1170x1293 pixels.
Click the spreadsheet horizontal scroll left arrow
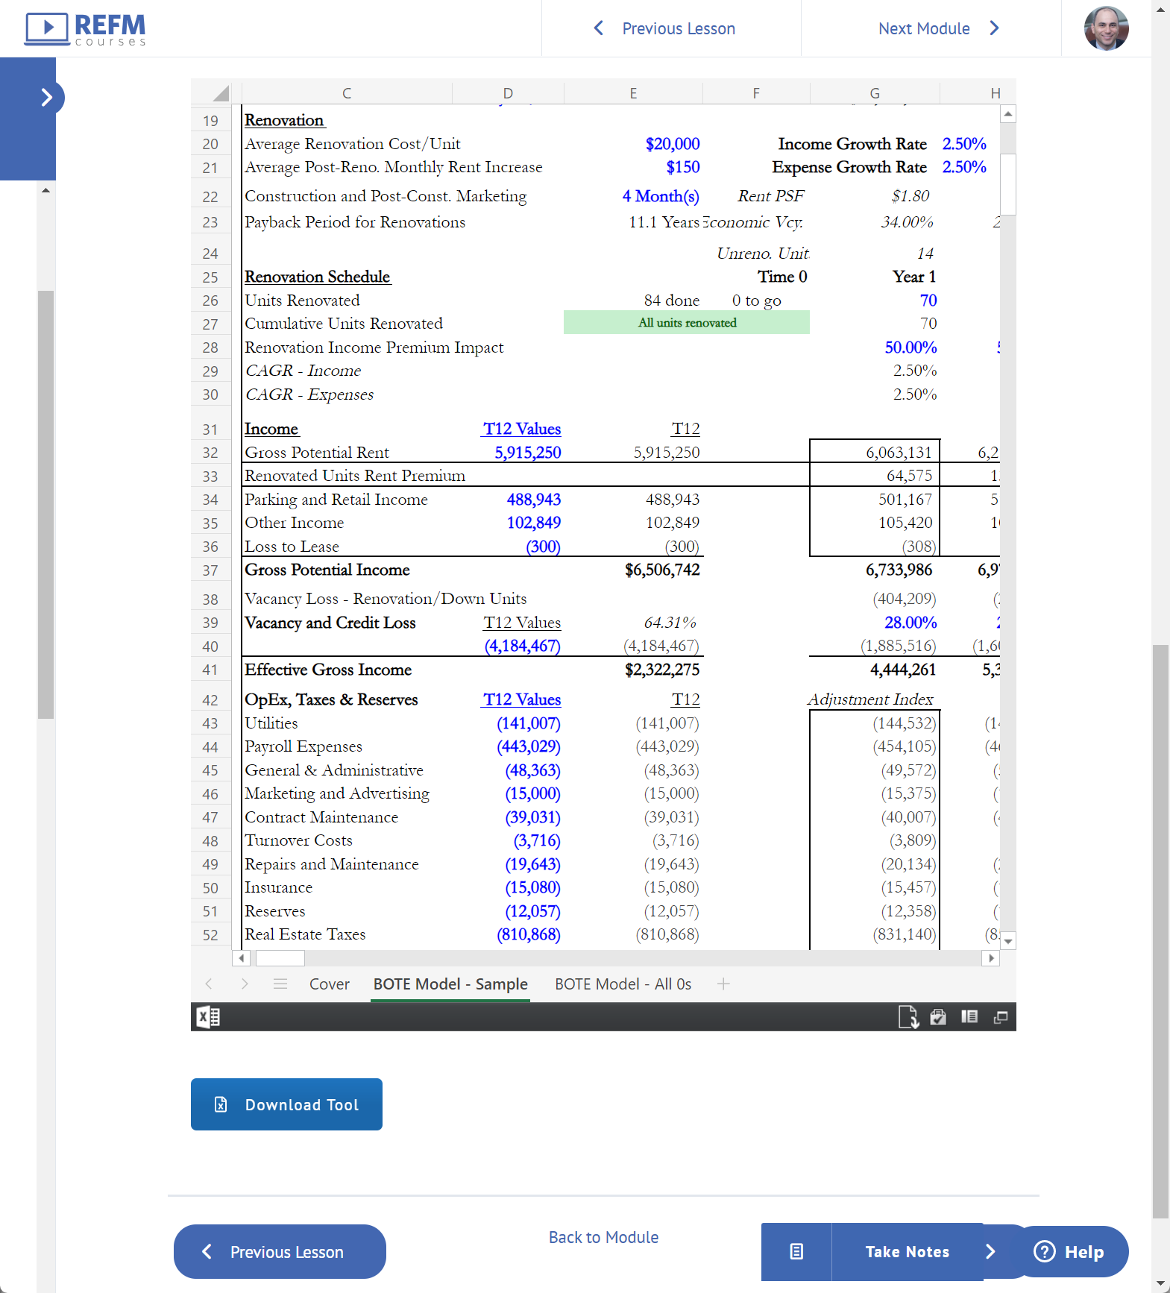(241, 958)
